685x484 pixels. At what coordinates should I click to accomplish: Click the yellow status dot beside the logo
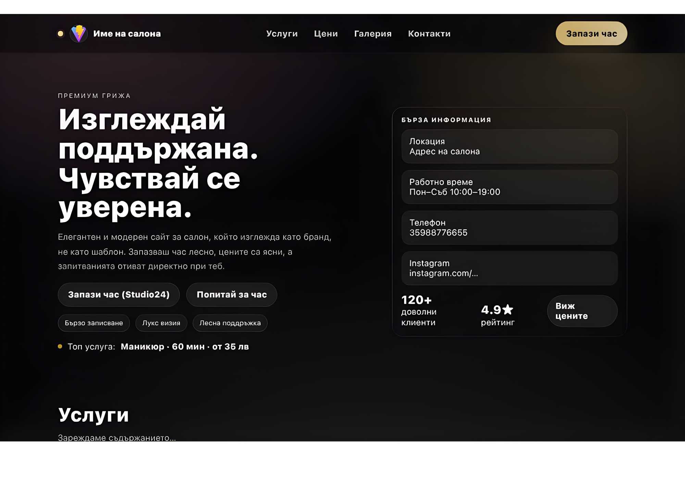(60, 33)
